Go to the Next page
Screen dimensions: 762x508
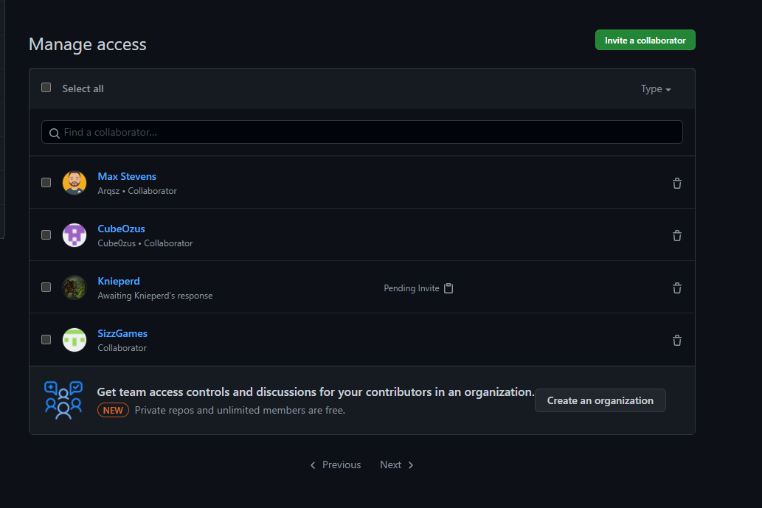coord(396,464)
